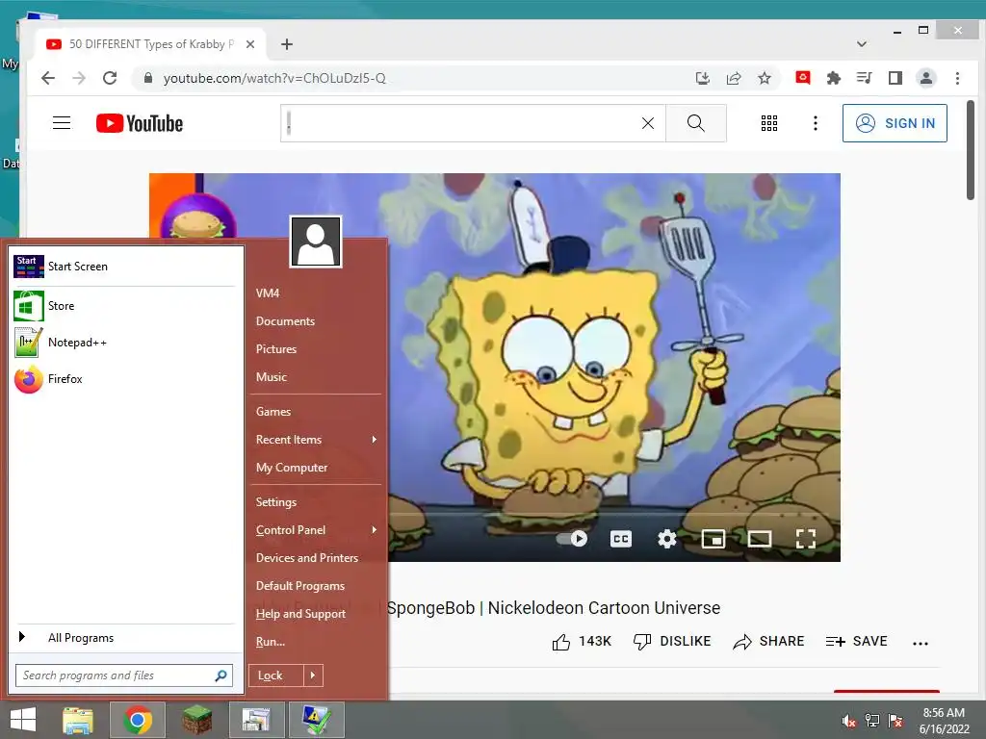Open Pictures from the Start menu
The image size is (986, 739).
point(316,348)
